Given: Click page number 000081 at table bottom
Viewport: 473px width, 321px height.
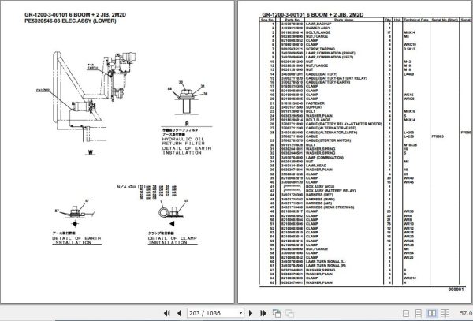Looking at the screenshot, I should (456, 289).
